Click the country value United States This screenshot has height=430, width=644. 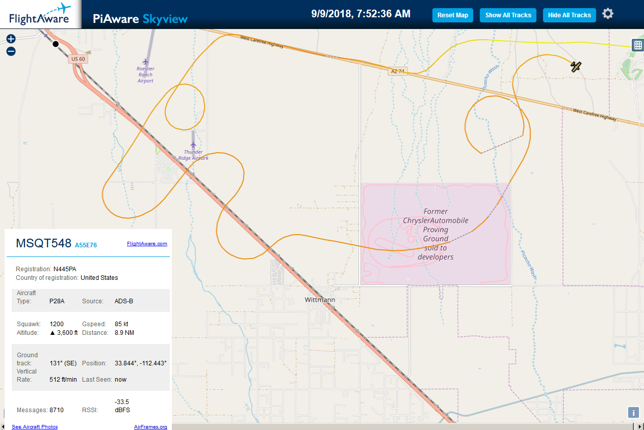tap(99, 278)
